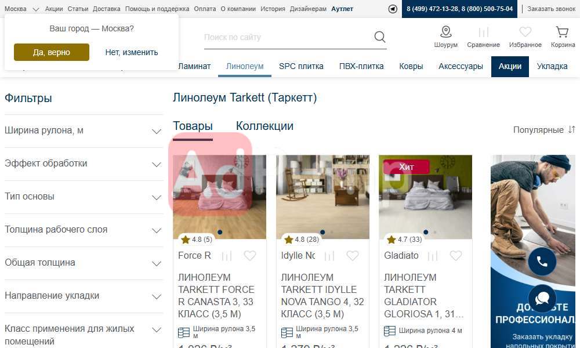Screen dimensions: 580x348
Task: Open the Статьи top link
Action: (x=78, y=9)
